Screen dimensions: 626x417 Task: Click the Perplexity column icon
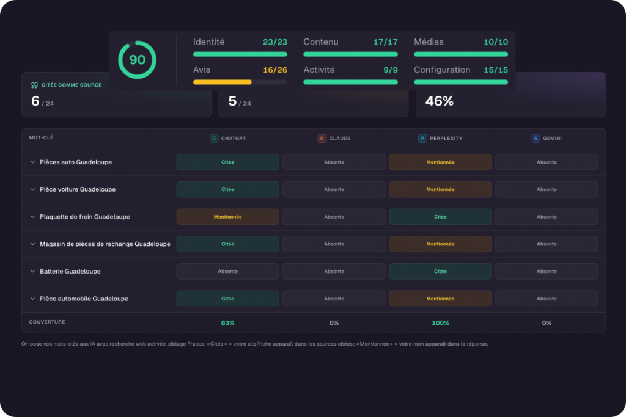[422, 139]
